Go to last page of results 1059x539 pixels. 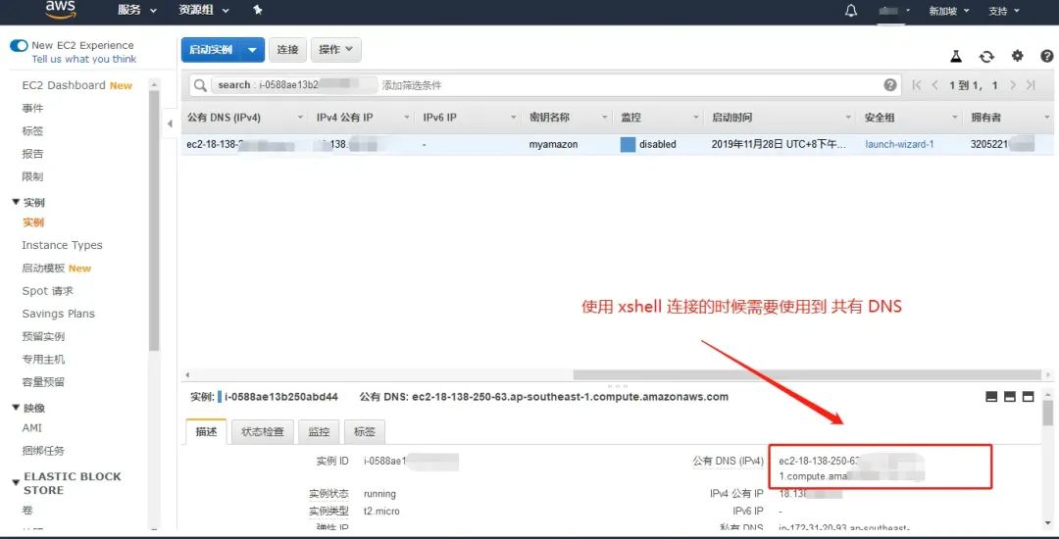tap(1031, 85)
